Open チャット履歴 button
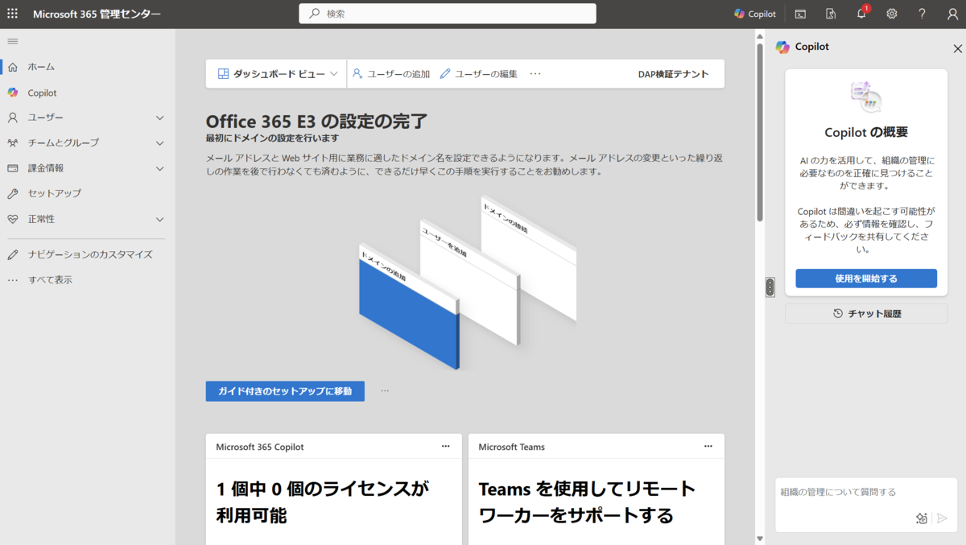This screenshot has width=966, height=545. [866, 314]
